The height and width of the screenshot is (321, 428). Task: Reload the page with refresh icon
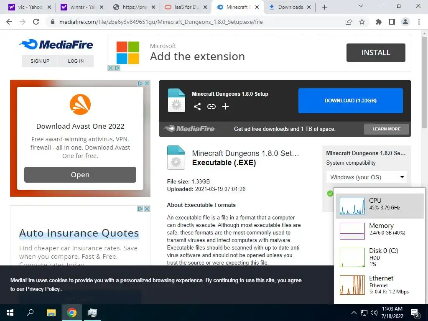pyautogui.click(x=36, y=22)
